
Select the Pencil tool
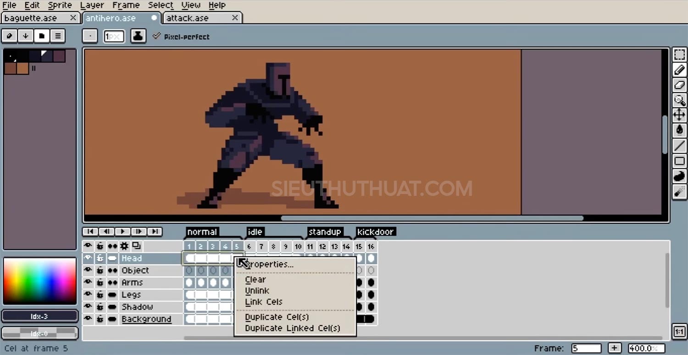coord(679,70)
